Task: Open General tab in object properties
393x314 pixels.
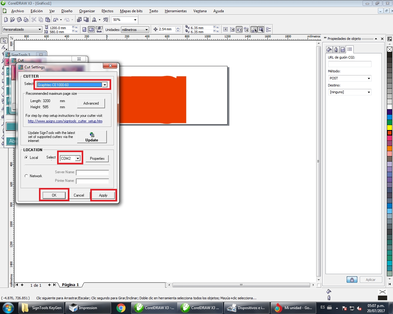Action: (x=343, y=49)
